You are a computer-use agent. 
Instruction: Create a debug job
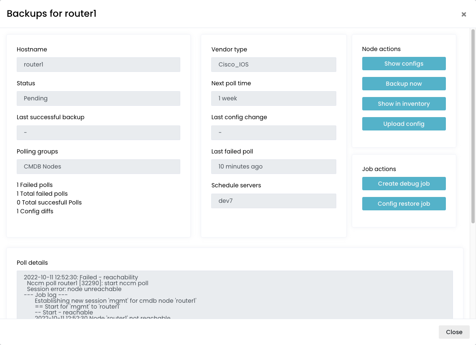tap(404, 184)
